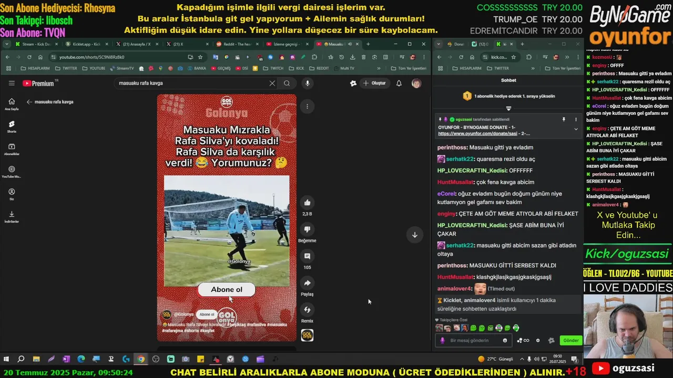Open the Short's three-dot options menu

tap(307, 106)
